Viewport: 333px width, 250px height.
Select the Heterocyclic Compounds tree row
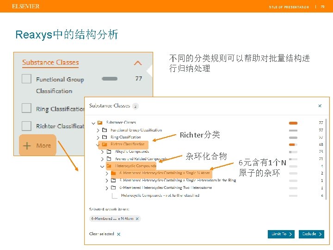[136, 166]
